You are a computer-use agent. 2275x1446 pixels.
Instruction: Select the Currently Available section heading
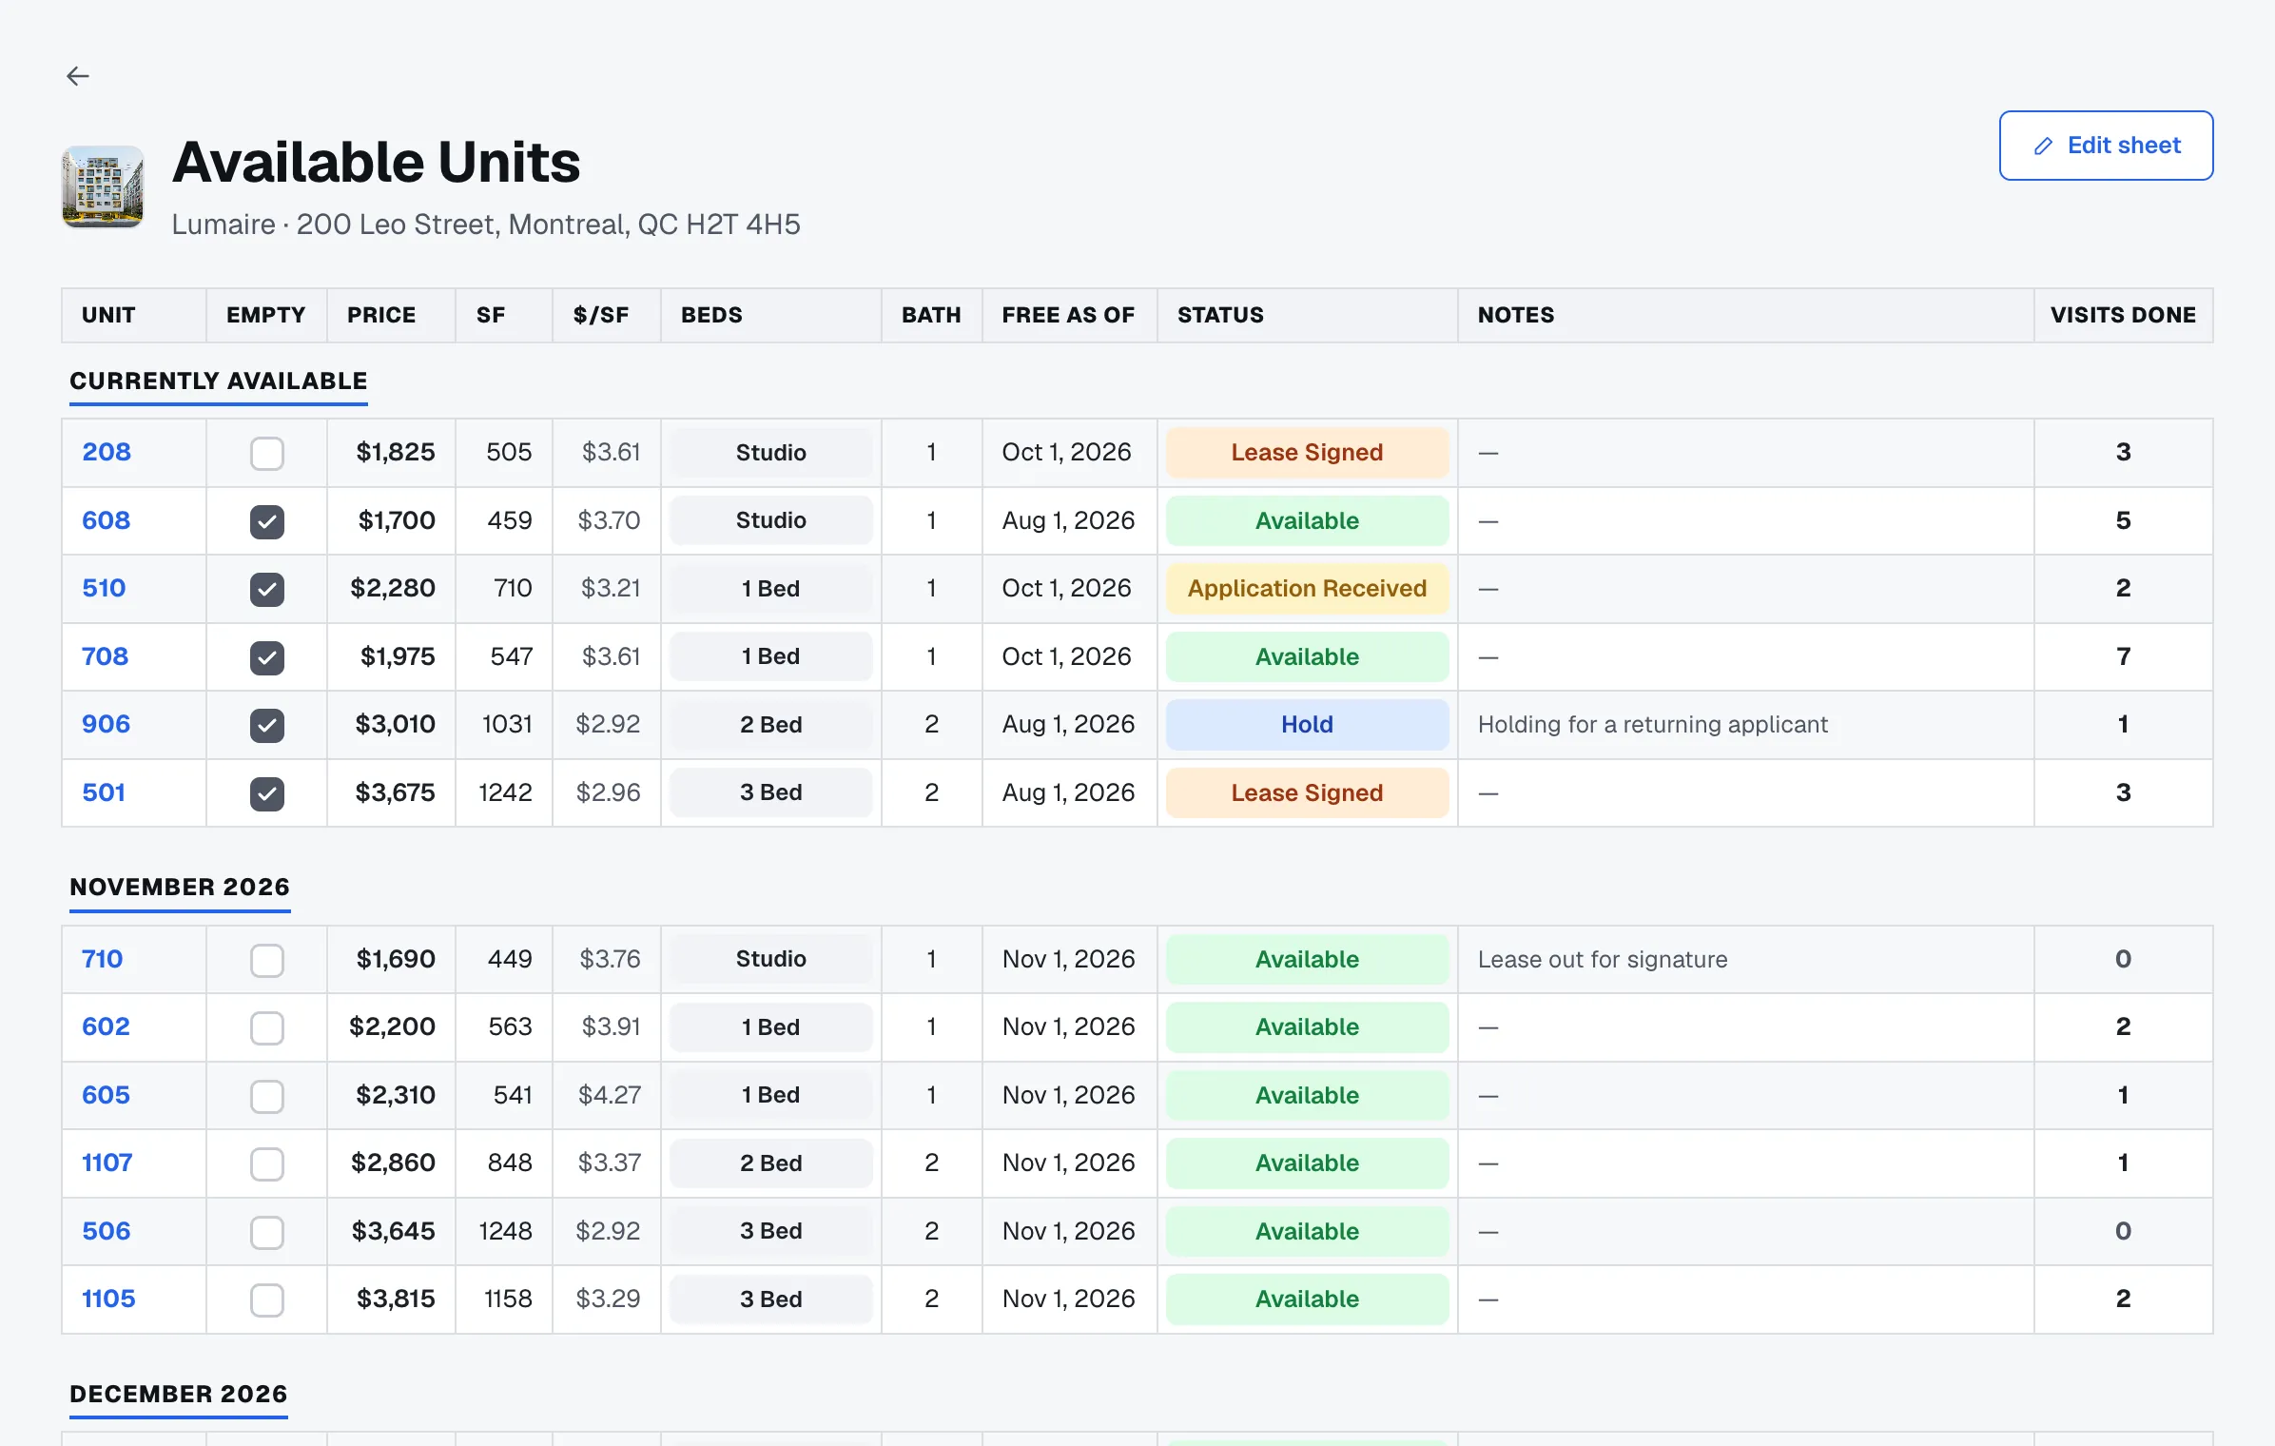tap(218, 381)
